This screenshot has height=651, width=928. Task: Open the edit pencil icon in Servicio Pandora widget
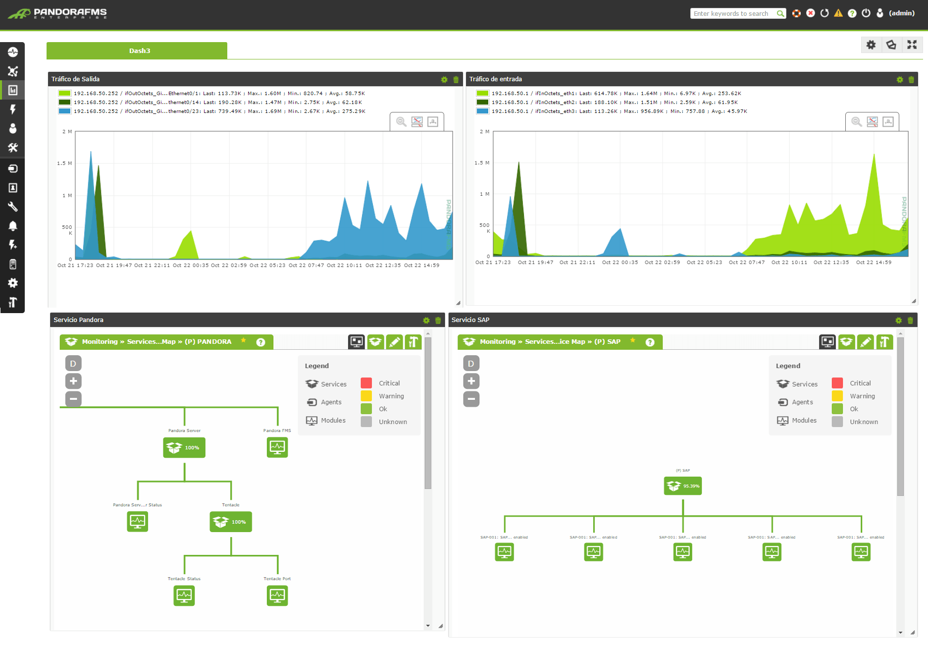point(394,341)
